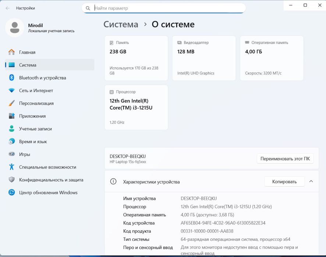Open the Процессор i3-1215U card
The width and height of the screenshot is (326, 257).
[136, 108]
